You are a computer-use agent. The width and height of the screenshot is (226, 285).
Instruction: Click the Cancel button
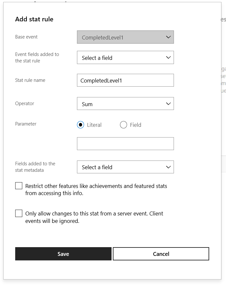(161, 254)
